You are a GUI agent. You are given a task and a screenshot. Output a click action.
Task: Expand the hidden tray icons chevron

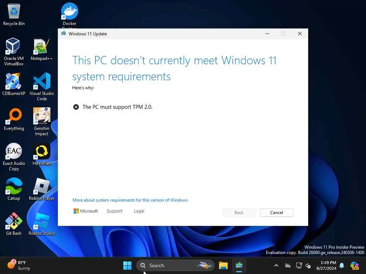point(276,265)
